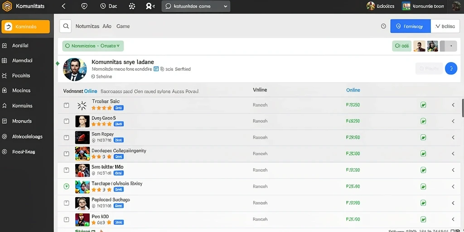Viewport: 464px width, 232px height.
Task: Tick checkbox for Deodepes Collapaiingenity row
Action: coord(67,154)
